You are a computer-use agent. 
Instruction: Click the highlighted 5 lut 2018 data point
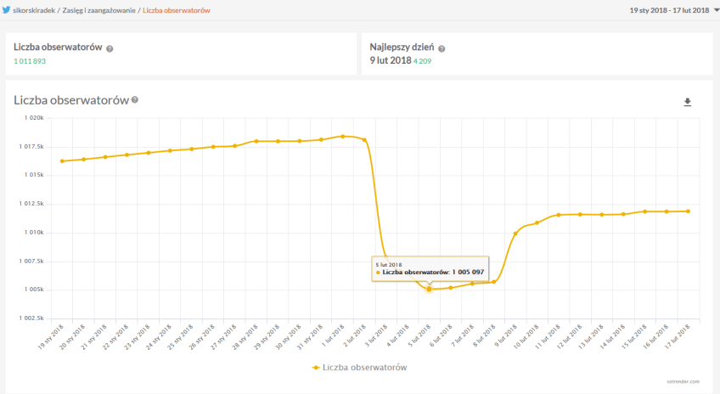[x=429, y=290]
